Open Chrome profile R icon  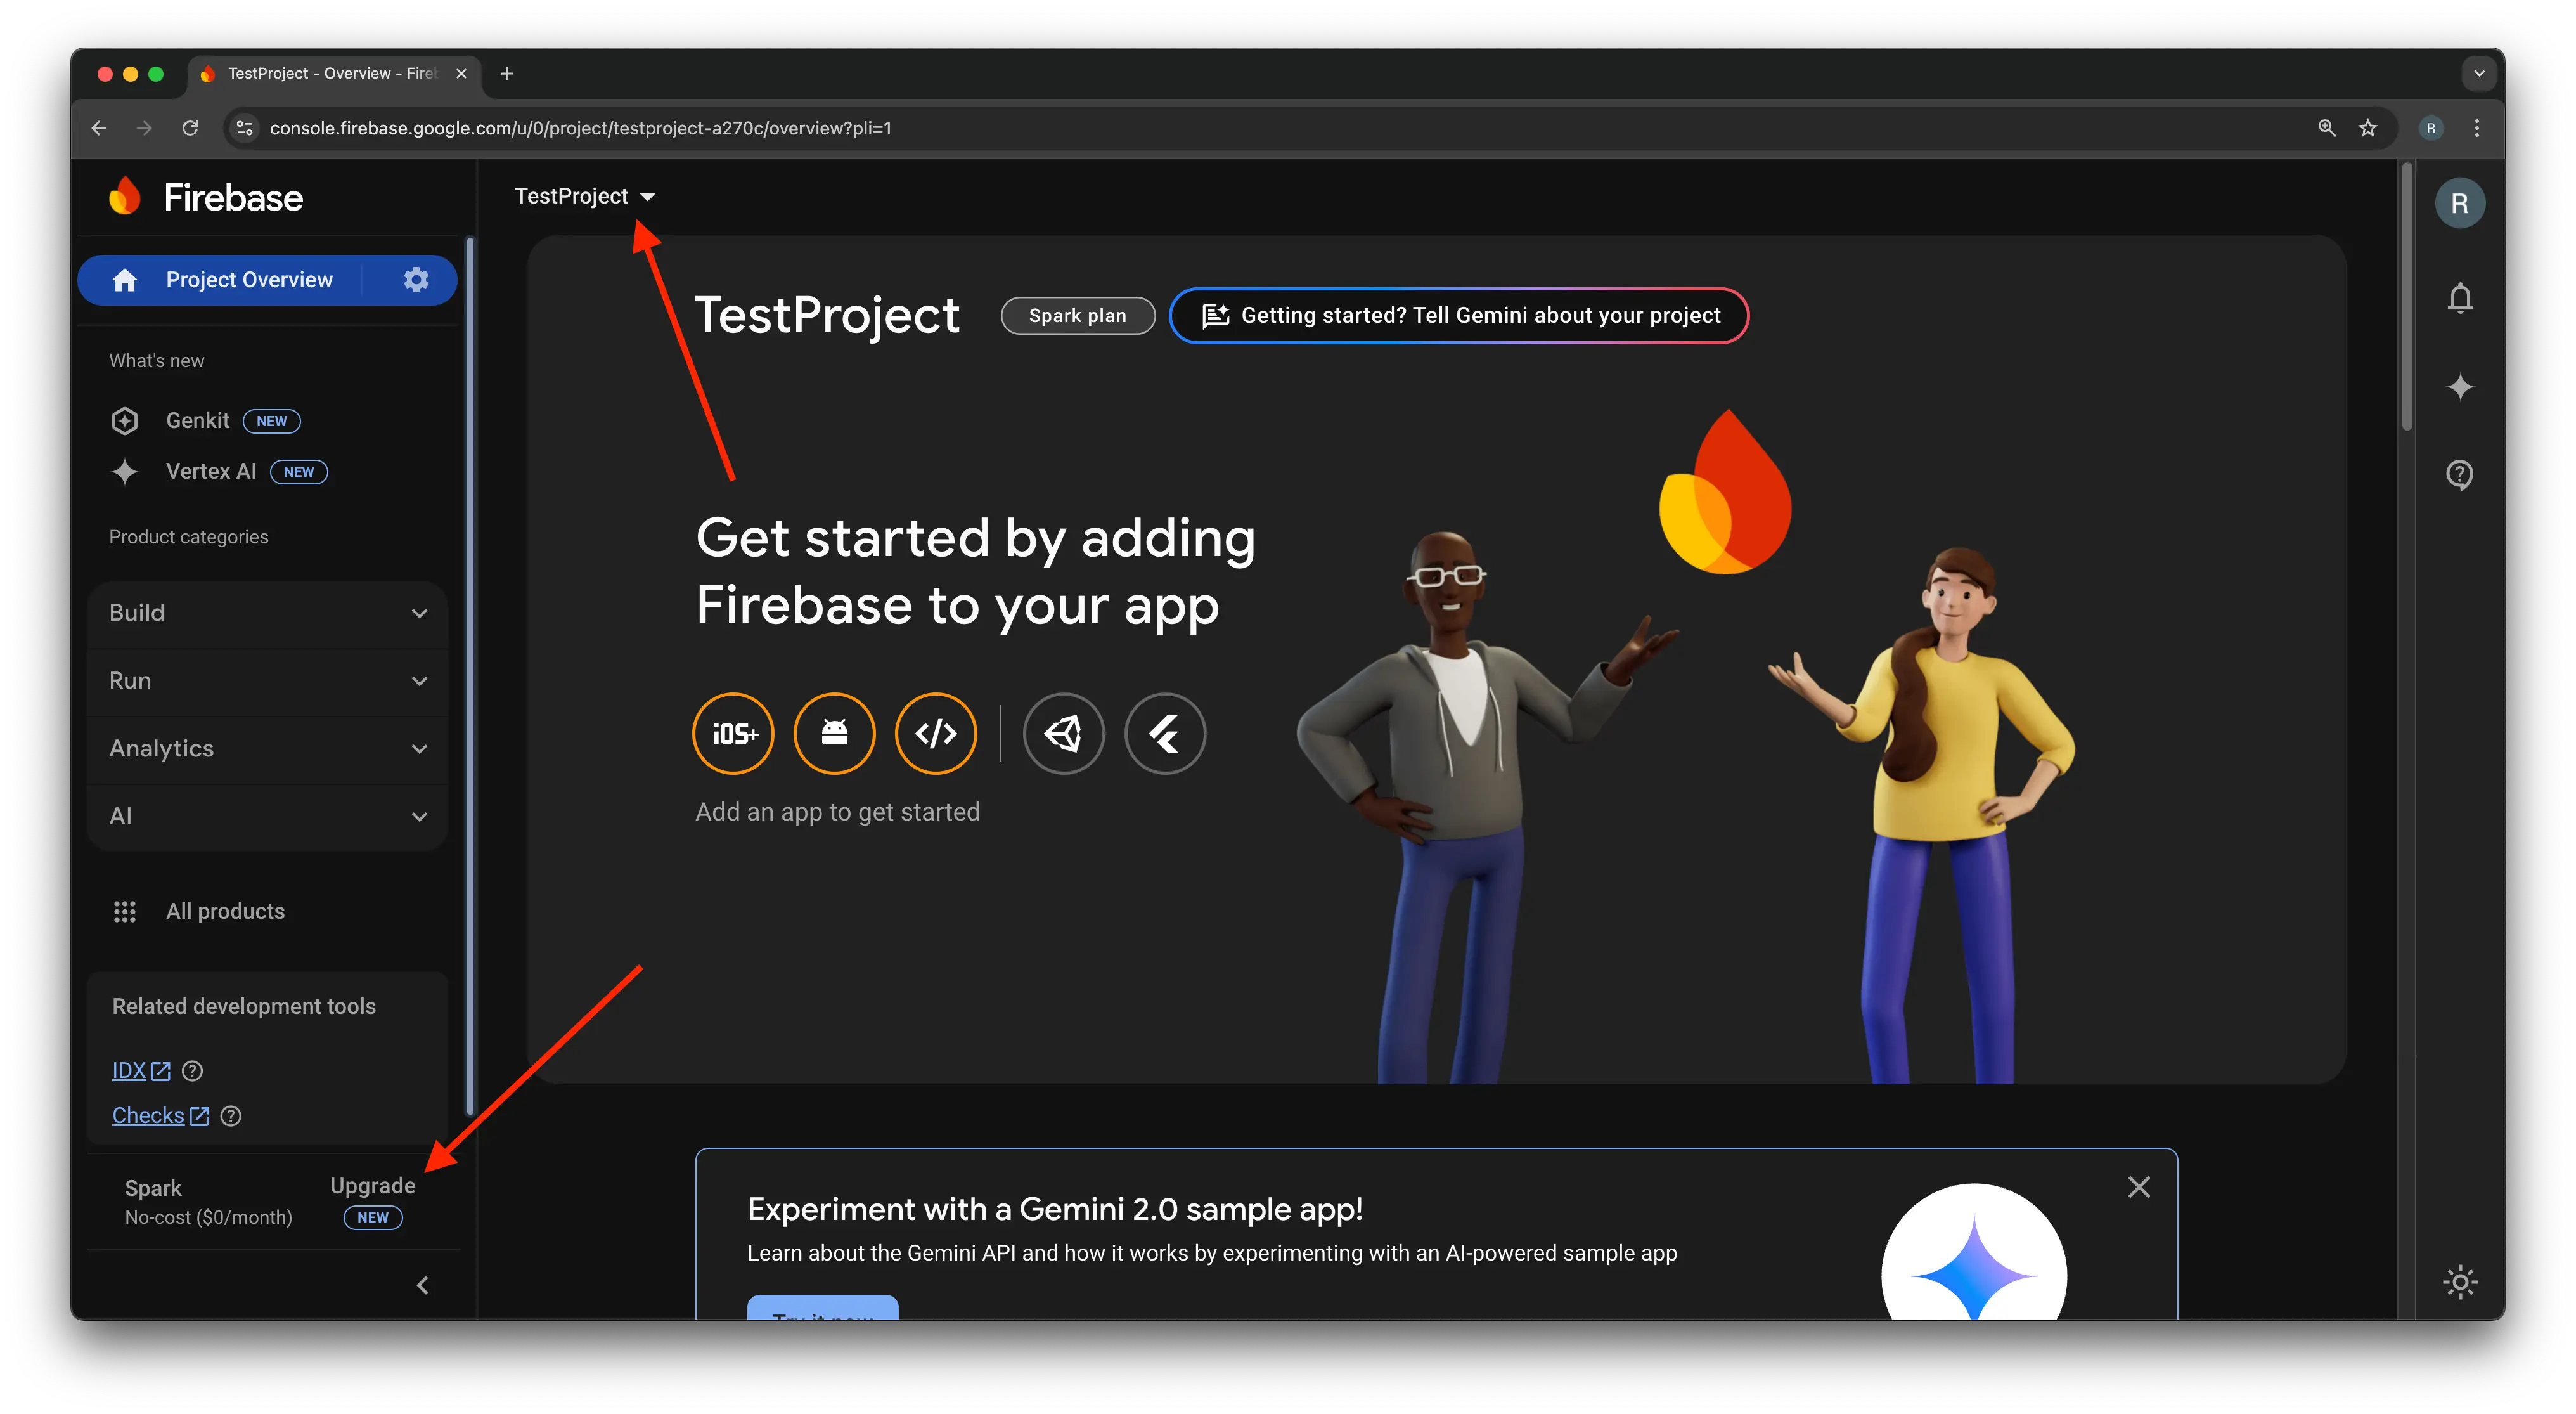[x=2431, y=128]
